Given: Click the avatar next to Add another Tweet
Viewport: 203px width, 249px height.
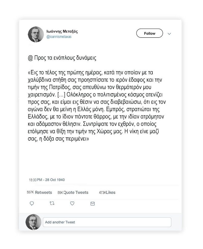Looking at the screenshot, I should tap(34, 222).
